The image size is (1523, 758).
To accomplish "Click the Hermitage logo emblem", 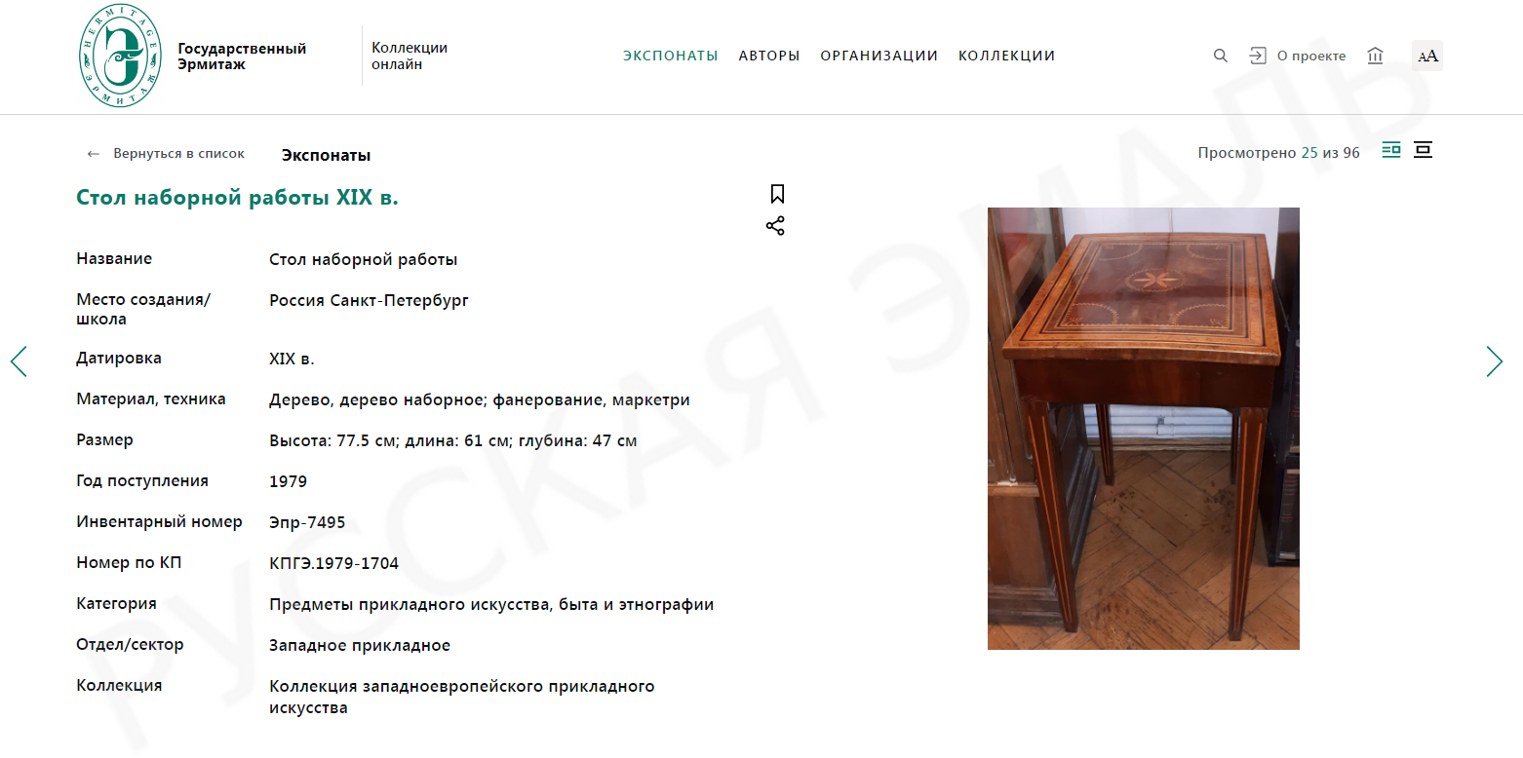I will pos(119,56).
